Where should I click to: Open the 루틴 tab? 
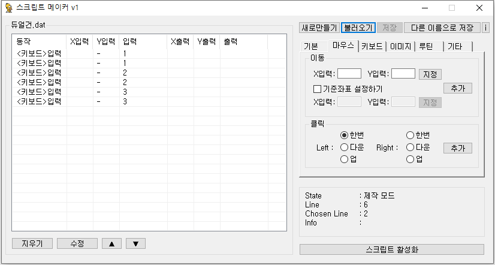coord(429,46)
